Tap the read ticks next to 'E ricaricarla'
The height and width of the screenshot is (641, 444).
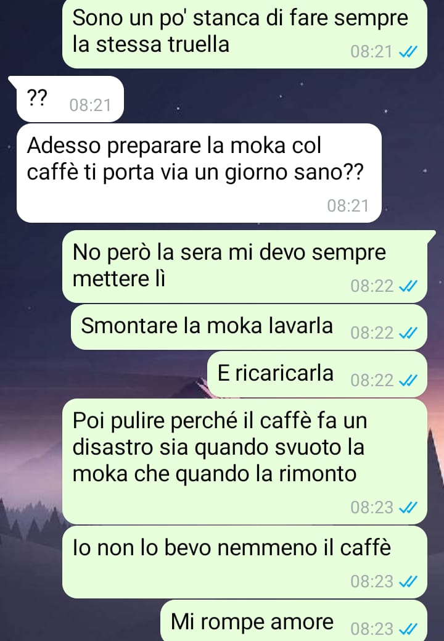coord(408,381)
